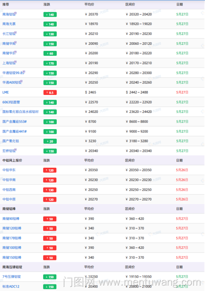Image resolution: width=205 pixels, height=291 pixels.
Task: Click the range ¥ 8600～8800
Action: [x=137, y=121]
